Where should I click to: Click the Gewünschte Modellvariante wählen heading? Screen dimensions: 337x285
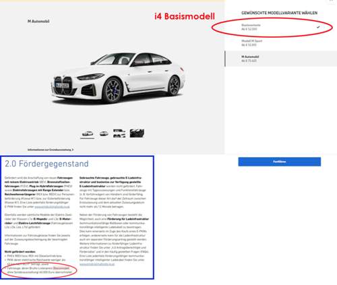279,13
